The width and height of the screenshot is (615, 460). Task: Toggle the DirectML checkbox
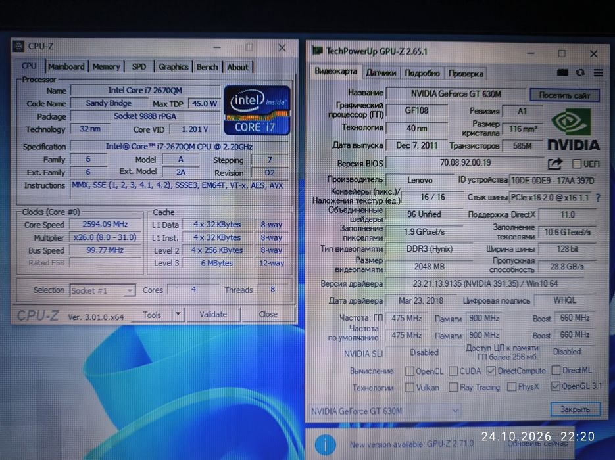pyautogui.click(x=556, y=370)
